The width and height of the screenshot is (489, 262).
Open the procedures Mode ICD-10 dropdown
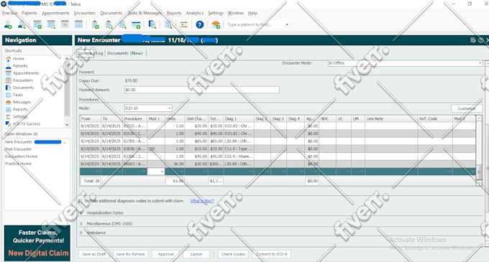click(x=169, y=108)
